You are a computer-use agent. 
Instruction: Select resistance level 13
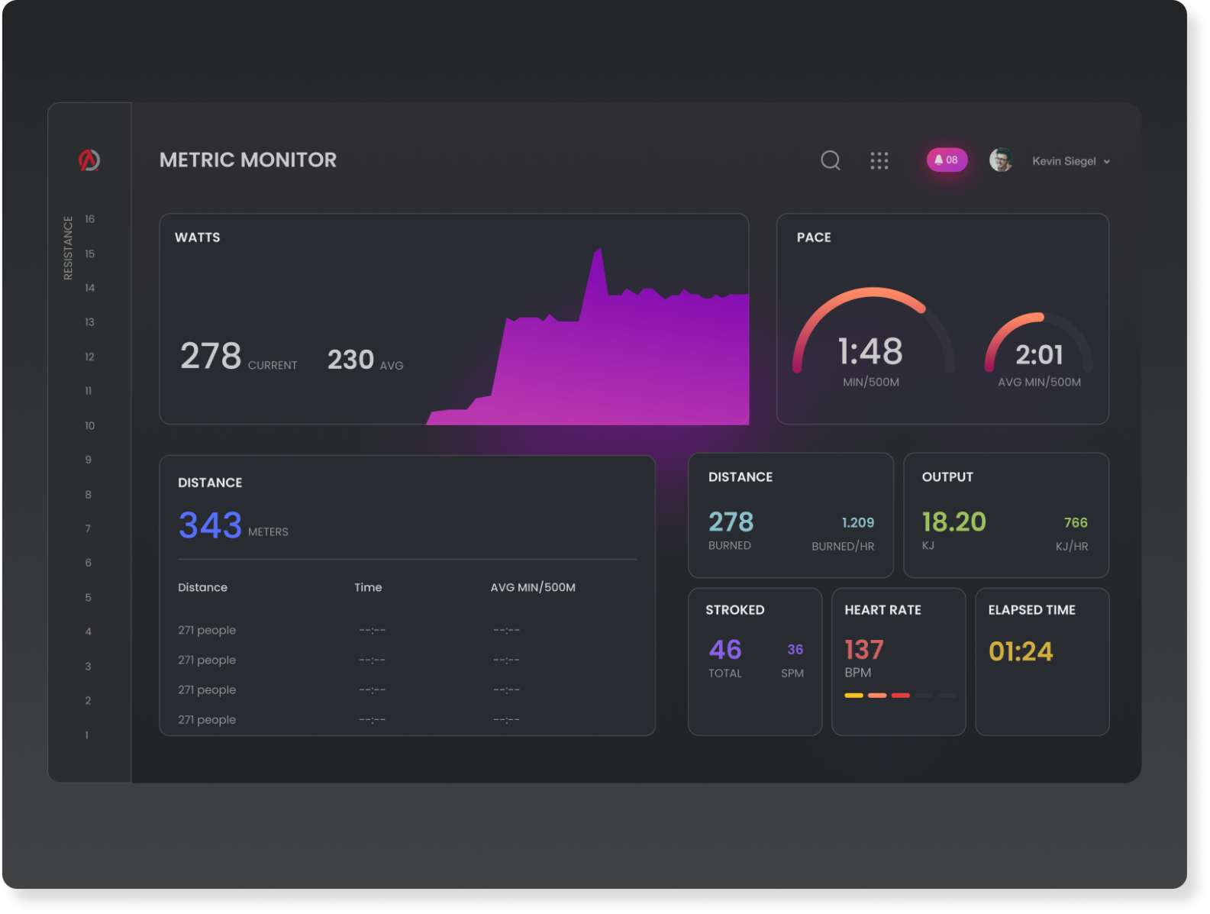89,322
